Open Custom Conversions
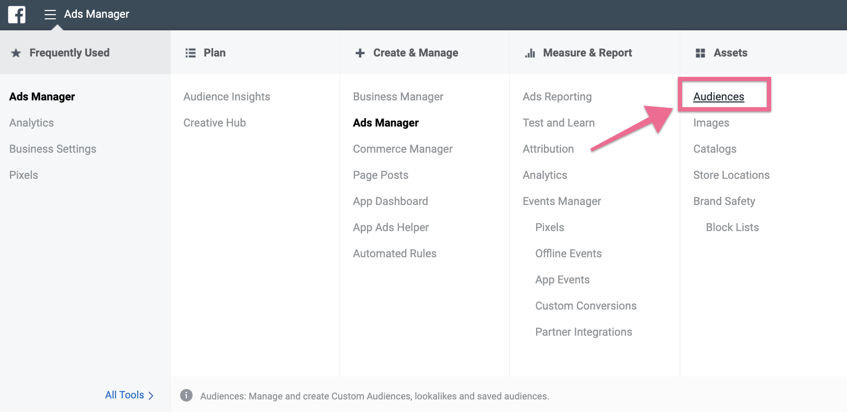This screenshot has height=412, width=847. pos(586,306)
